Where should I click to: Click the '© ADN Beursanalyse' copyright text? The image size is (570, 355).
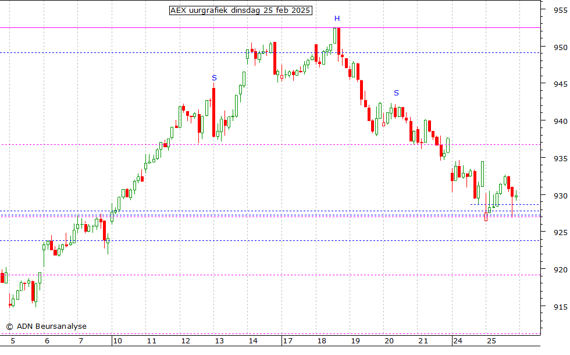[46, 326]
